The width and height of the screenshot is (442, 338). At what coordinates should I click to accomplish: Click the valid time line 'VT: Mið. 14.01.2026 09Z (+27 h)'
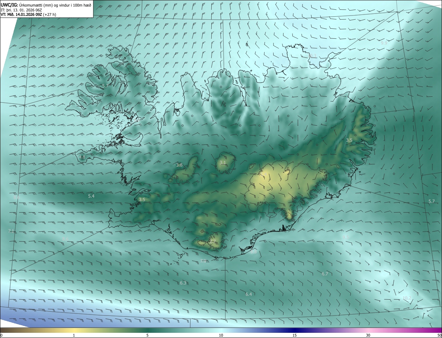point(29,15)
